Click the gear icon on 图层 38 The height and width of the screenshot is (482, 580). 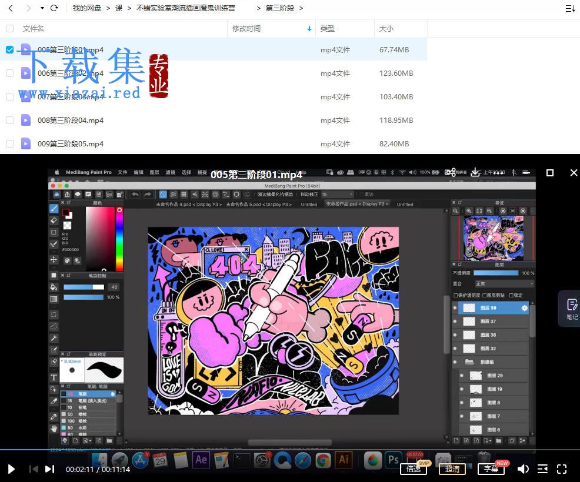(x=525, y=308)
